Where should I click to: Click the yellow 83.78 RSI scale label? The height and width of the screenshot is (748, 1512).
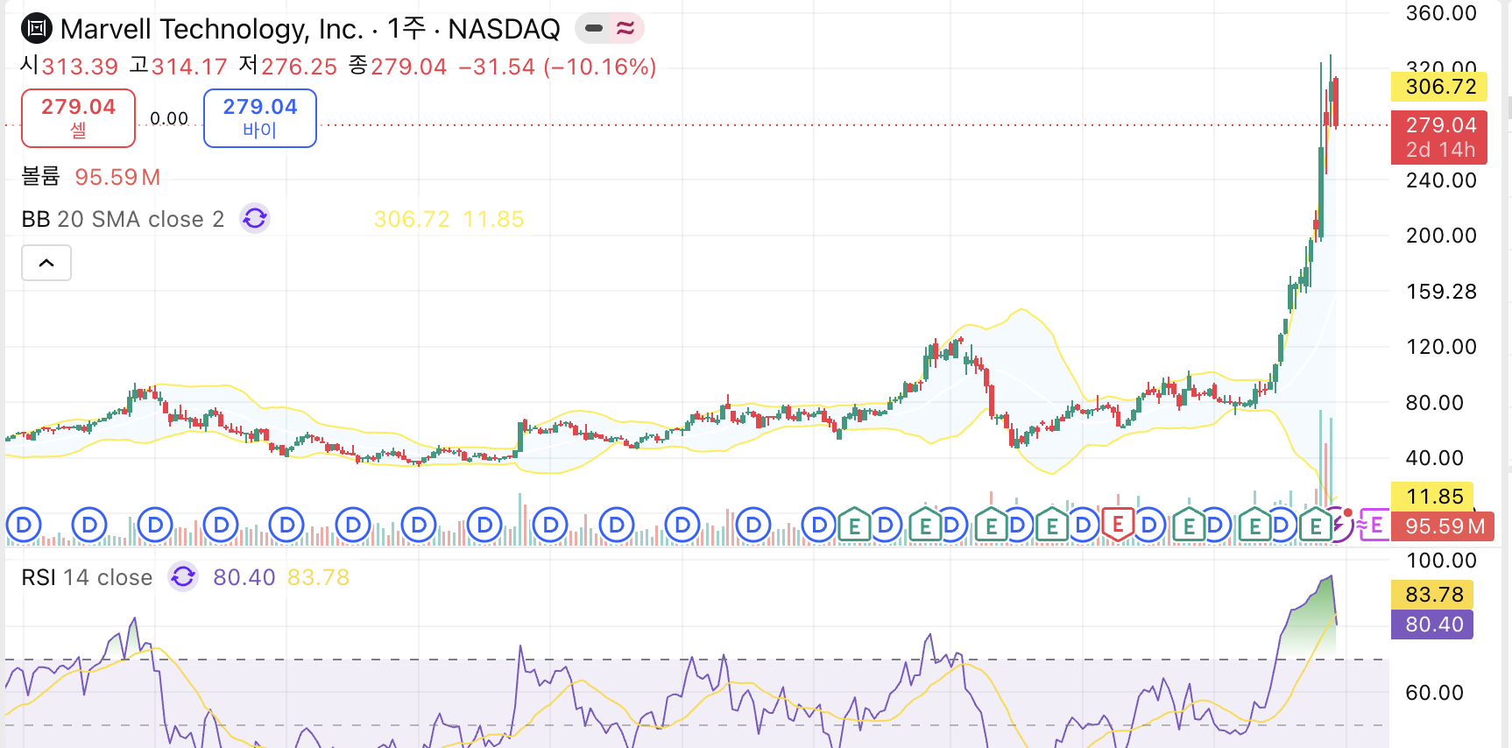pos(1433,595)
